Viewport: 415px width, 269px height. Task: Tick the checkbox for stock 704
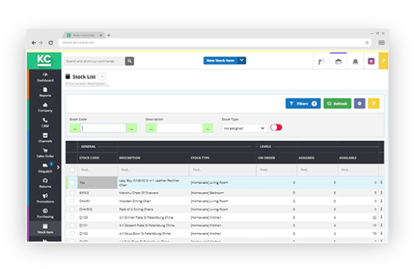point(72,182)
